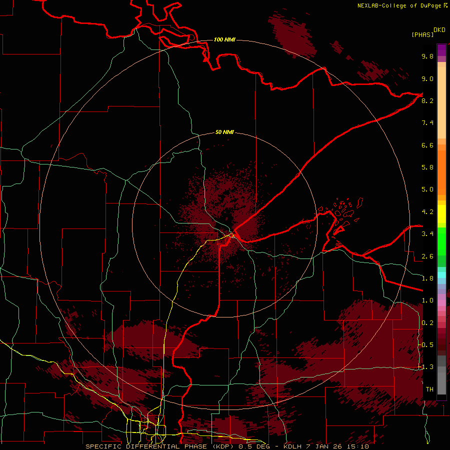Image resolution: width=450 pixels, height=450 pixels.
Task: Pick the cyan segment of the color bar
Action: (441, 275)
